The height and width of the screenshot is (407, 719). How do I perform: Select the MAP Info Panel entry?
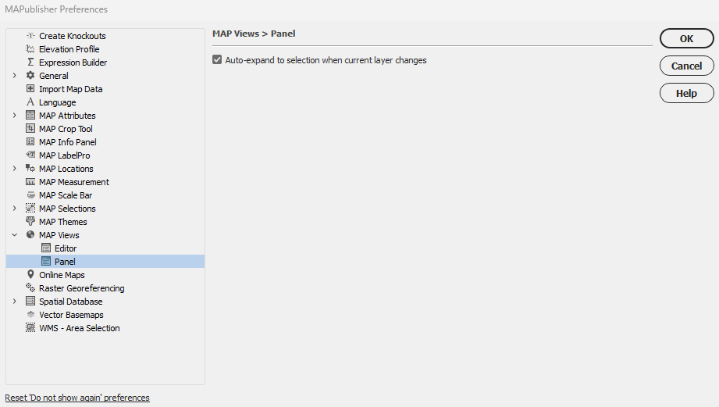coord(67,142)
